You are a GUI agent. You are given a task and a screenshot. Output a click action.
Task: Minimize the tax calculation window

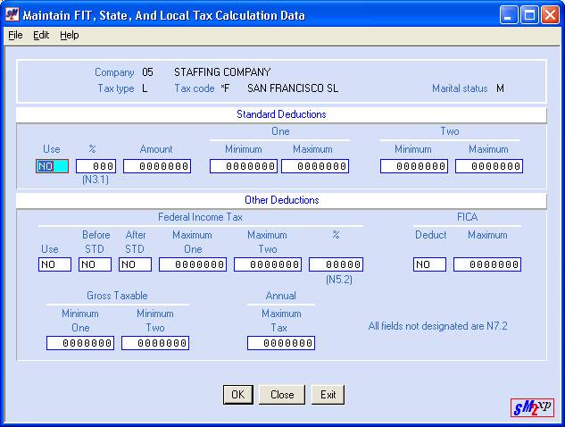point(509,15)
